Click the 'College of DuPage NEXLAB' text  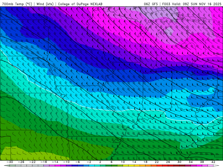point(80,4)
